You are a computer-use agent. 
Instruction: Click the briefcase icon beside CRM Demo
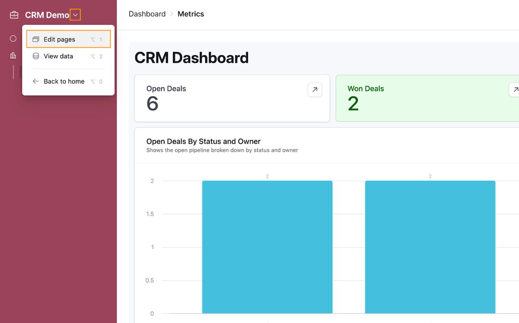point(14,15)
